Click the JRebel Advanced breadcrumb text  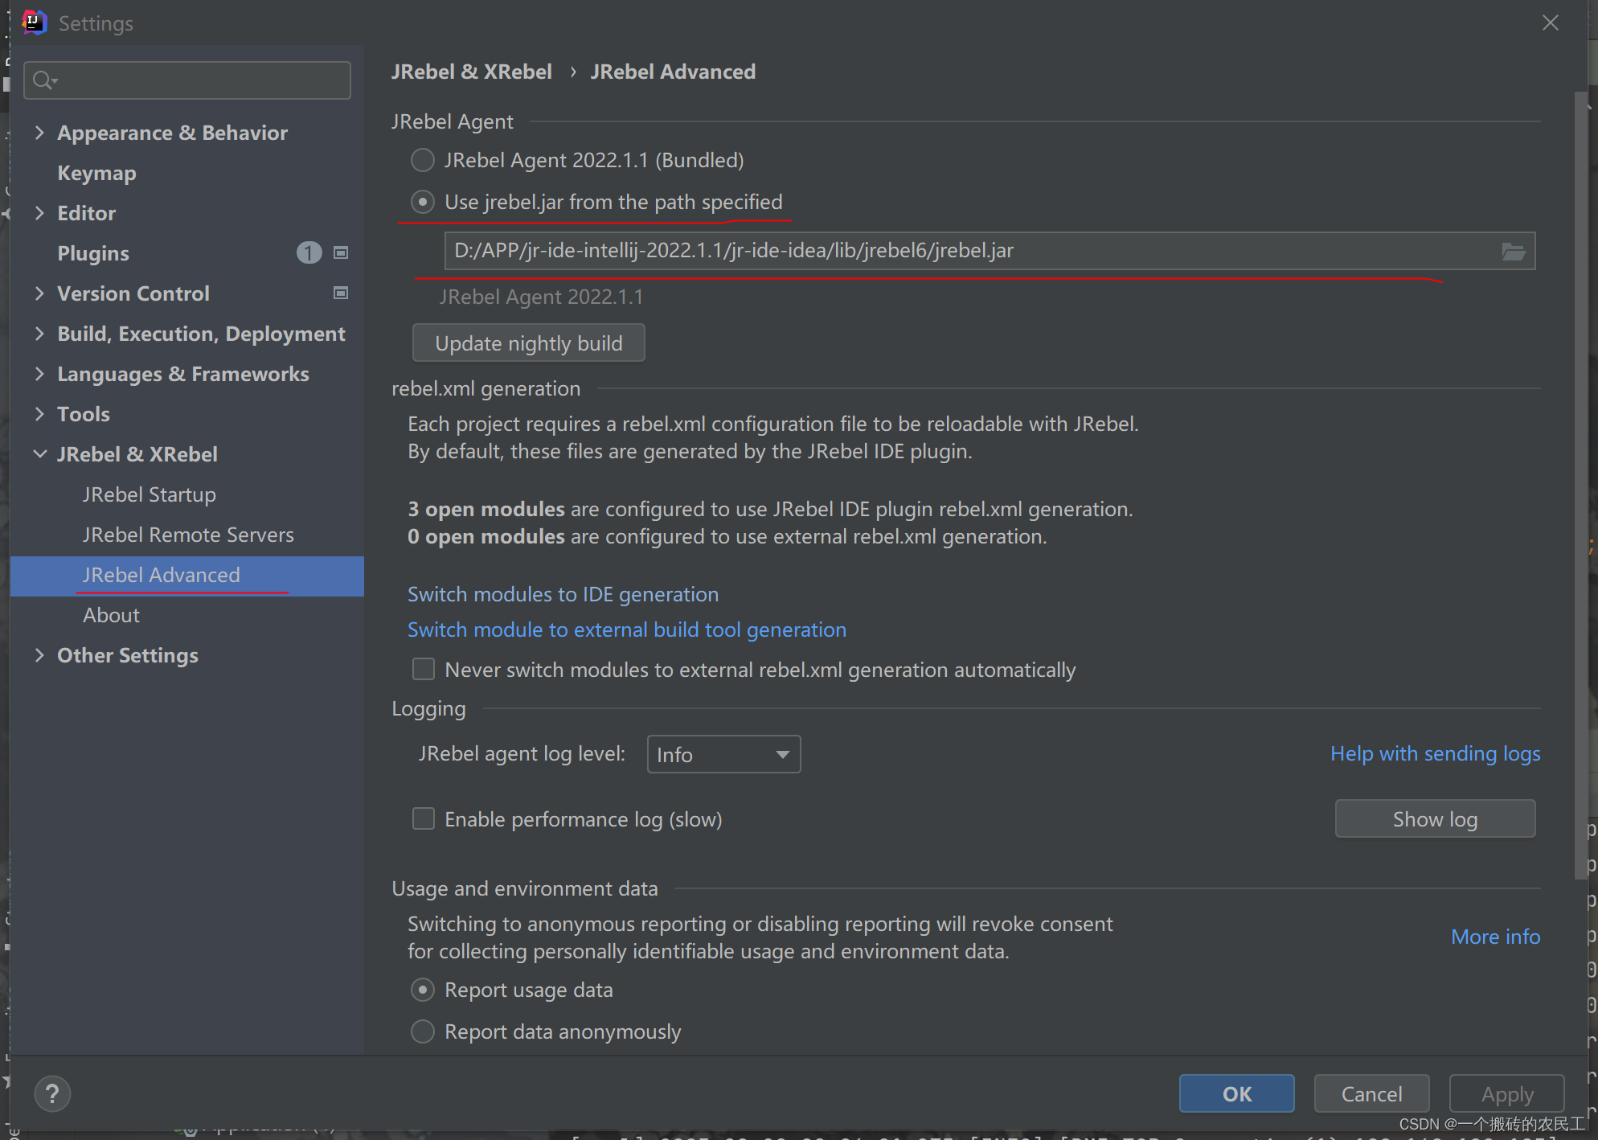(x=673, y=72)
